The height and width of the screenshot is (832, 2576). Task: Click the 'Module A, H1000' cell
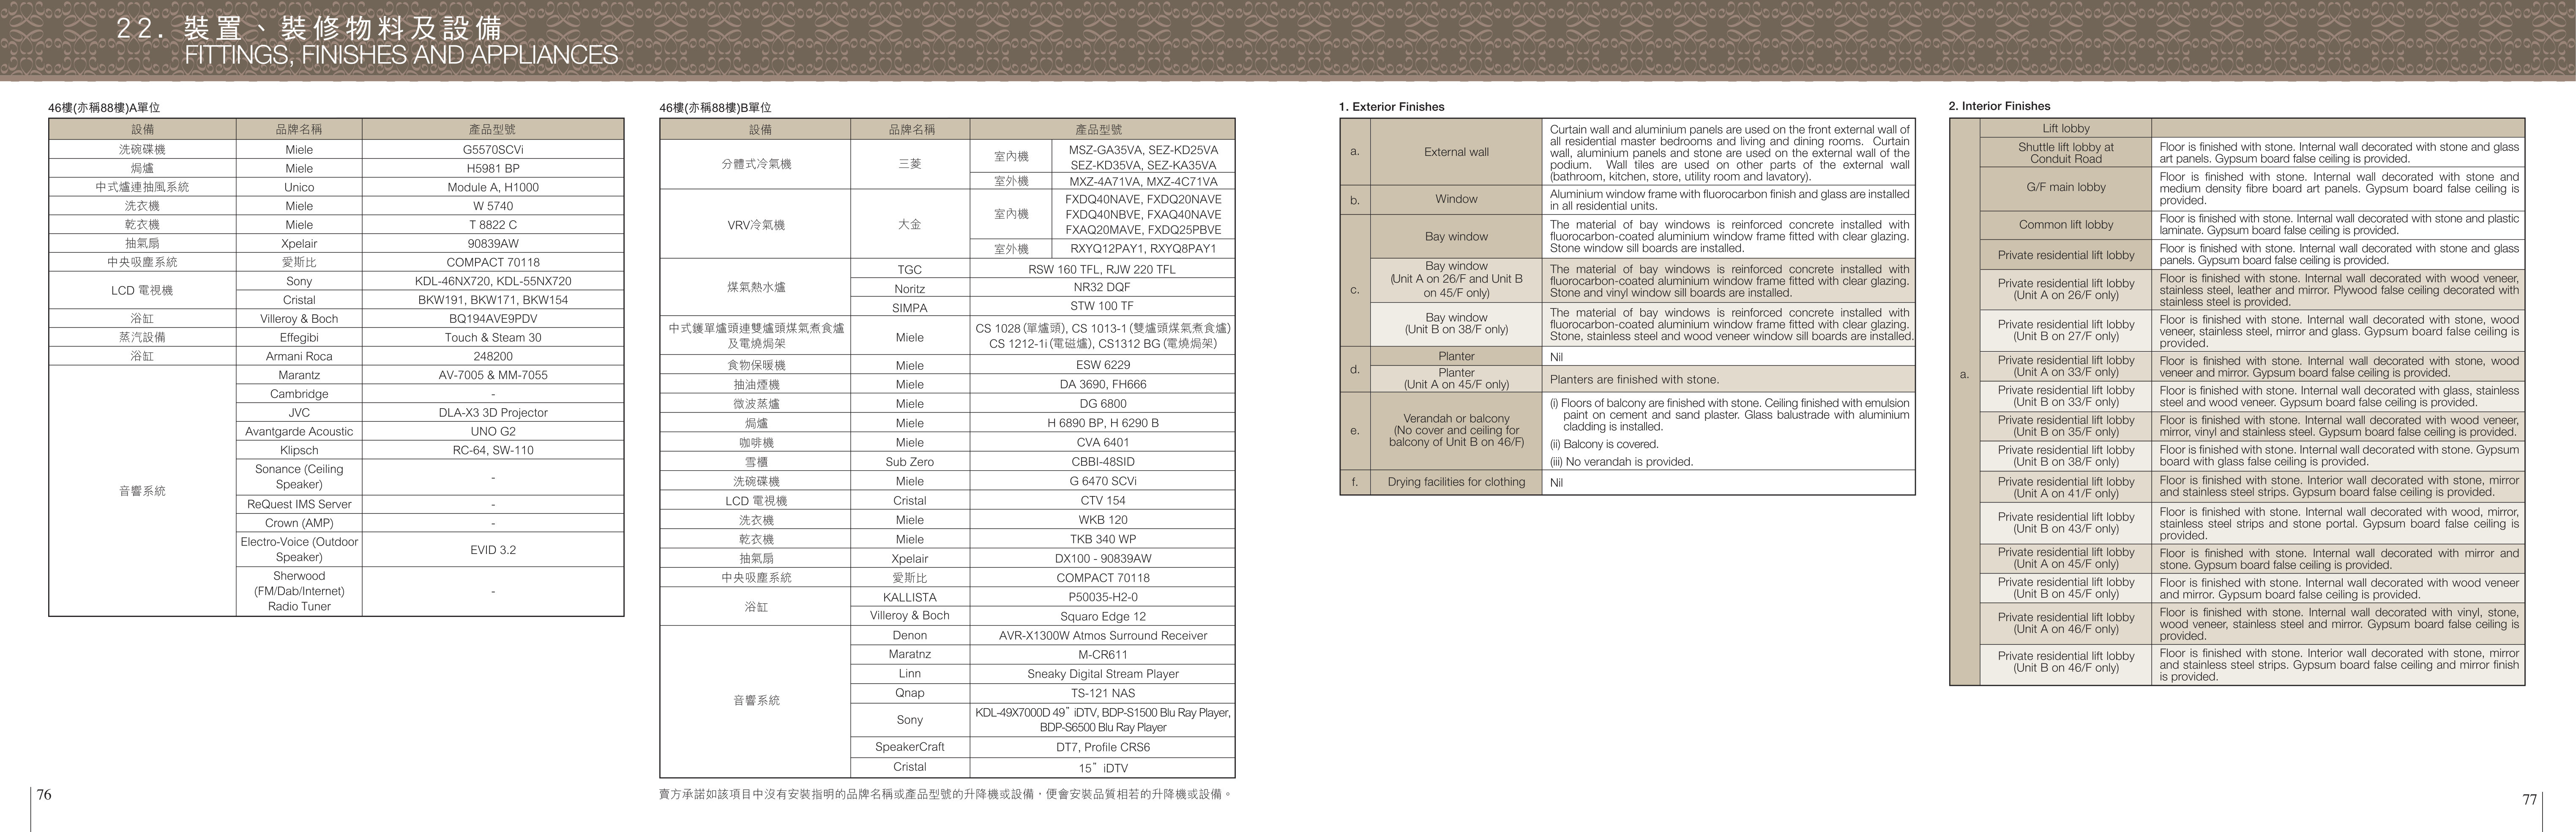[493, 187]
